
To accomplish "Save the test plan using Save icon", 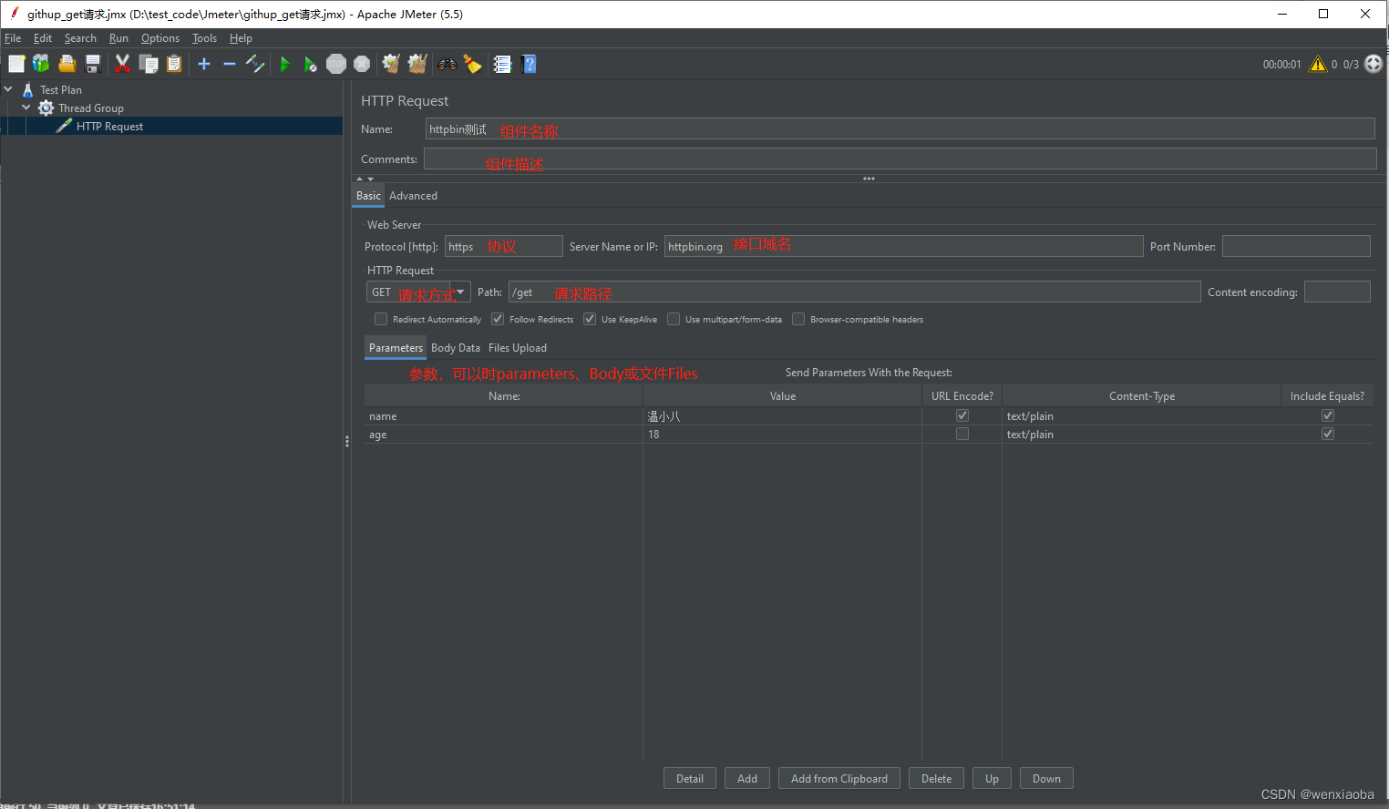I will pos(92,64).
